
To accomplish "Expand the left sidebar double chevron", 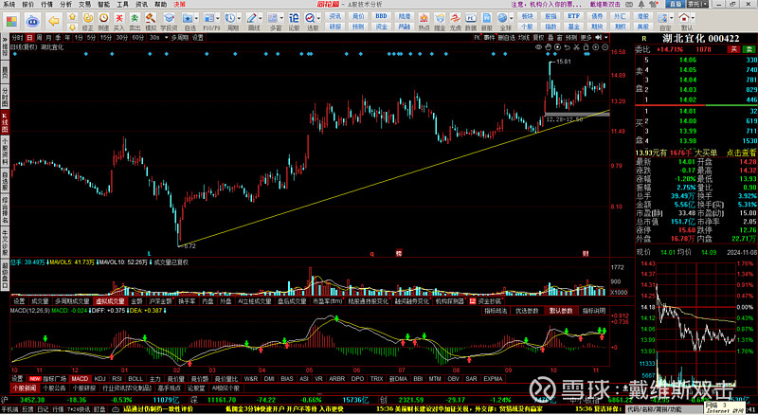I will click(5, 39).
